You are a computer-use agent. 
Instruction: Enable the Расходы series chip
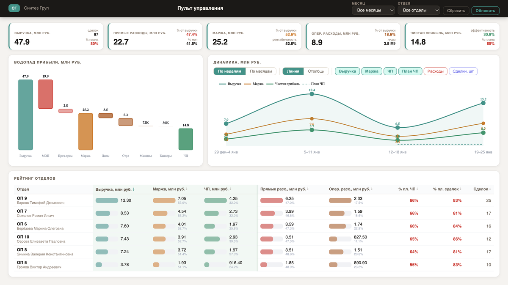[x=435, y=71]
